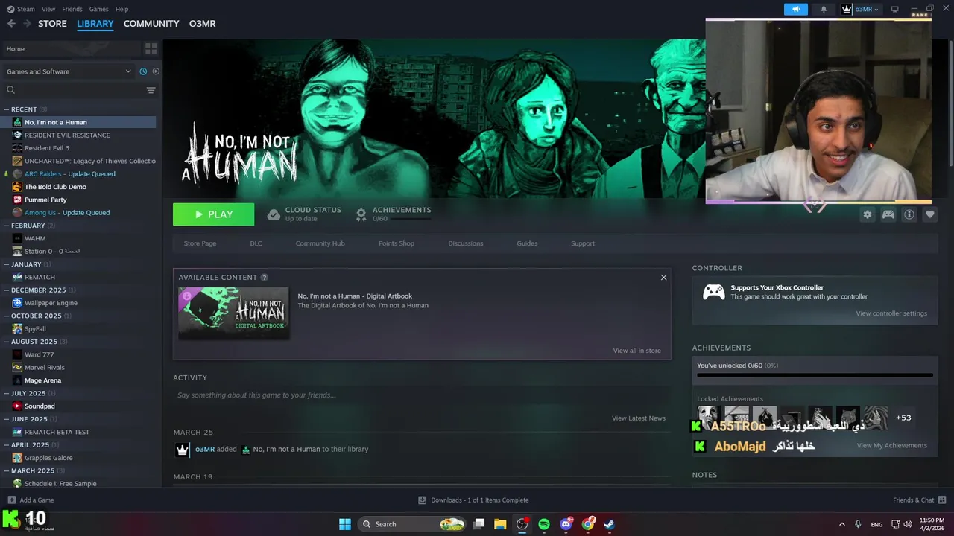Click View Latest News
This screenshot has height=536, width=954.
tap(639, 418)
